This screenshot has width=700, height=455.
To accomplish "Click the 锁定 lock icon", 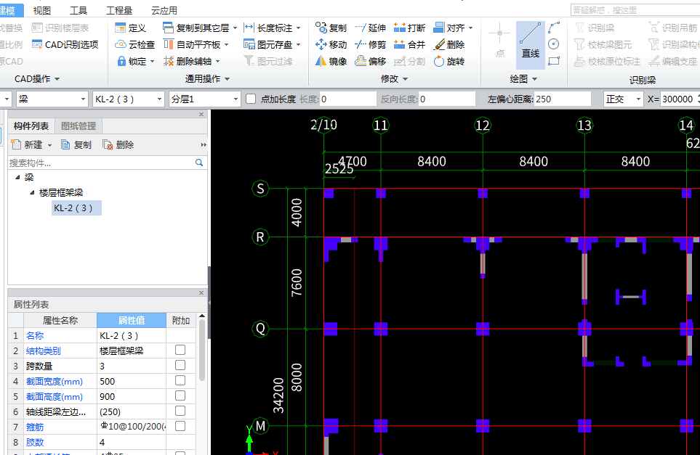I will click(121, 61).
